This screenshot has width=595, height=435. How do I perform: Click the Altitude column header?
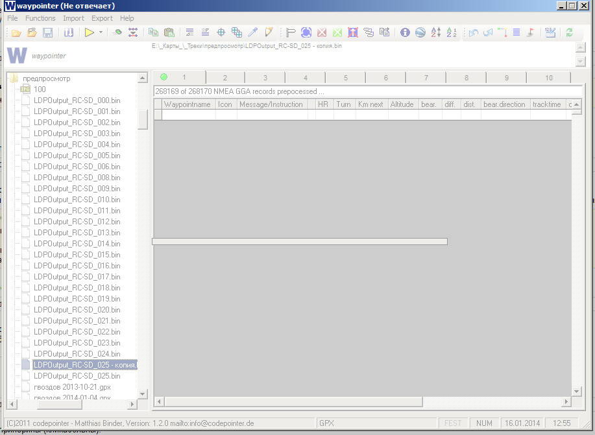(402, 104)
